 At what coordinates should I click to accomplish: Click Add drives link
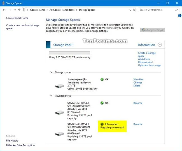pos(144,59)
